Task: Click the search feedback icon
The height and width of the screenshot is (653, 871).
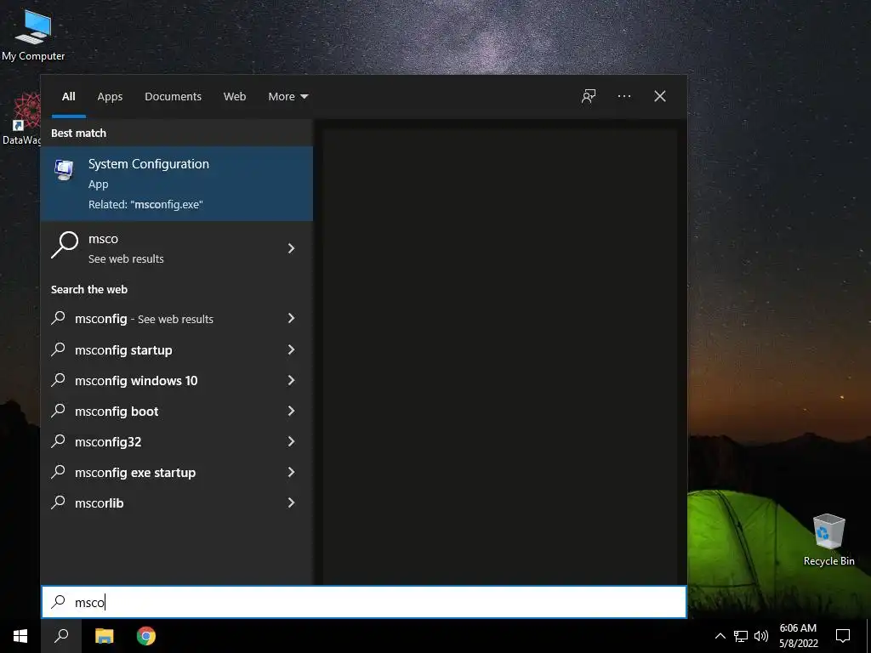Action: [589, 97]
